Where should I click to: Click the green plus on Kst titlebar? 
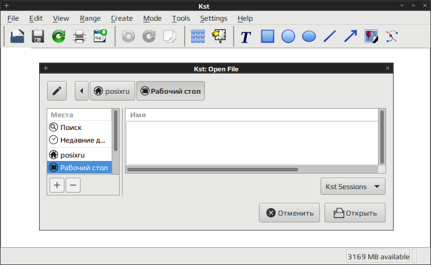tap(7, 6)
